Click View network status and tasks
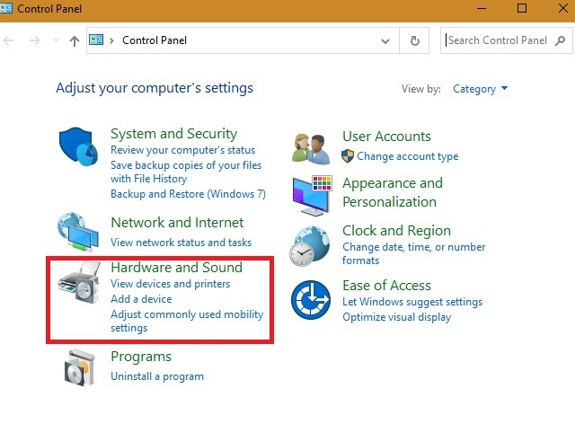 click(181, 242)
